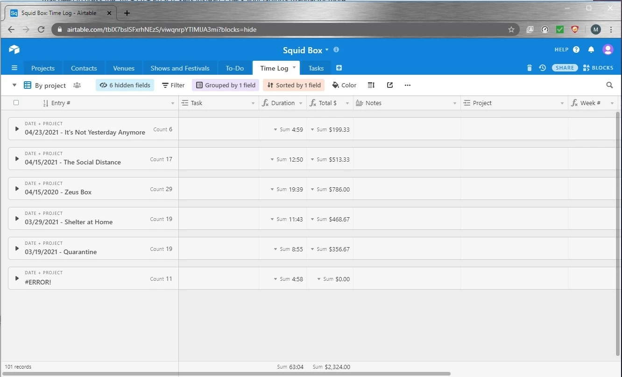This screenshot has width=622, height=377.
Task: Open the Entry # column dropdown arrow
Action: pyautogui.click(x=172, y=103)
